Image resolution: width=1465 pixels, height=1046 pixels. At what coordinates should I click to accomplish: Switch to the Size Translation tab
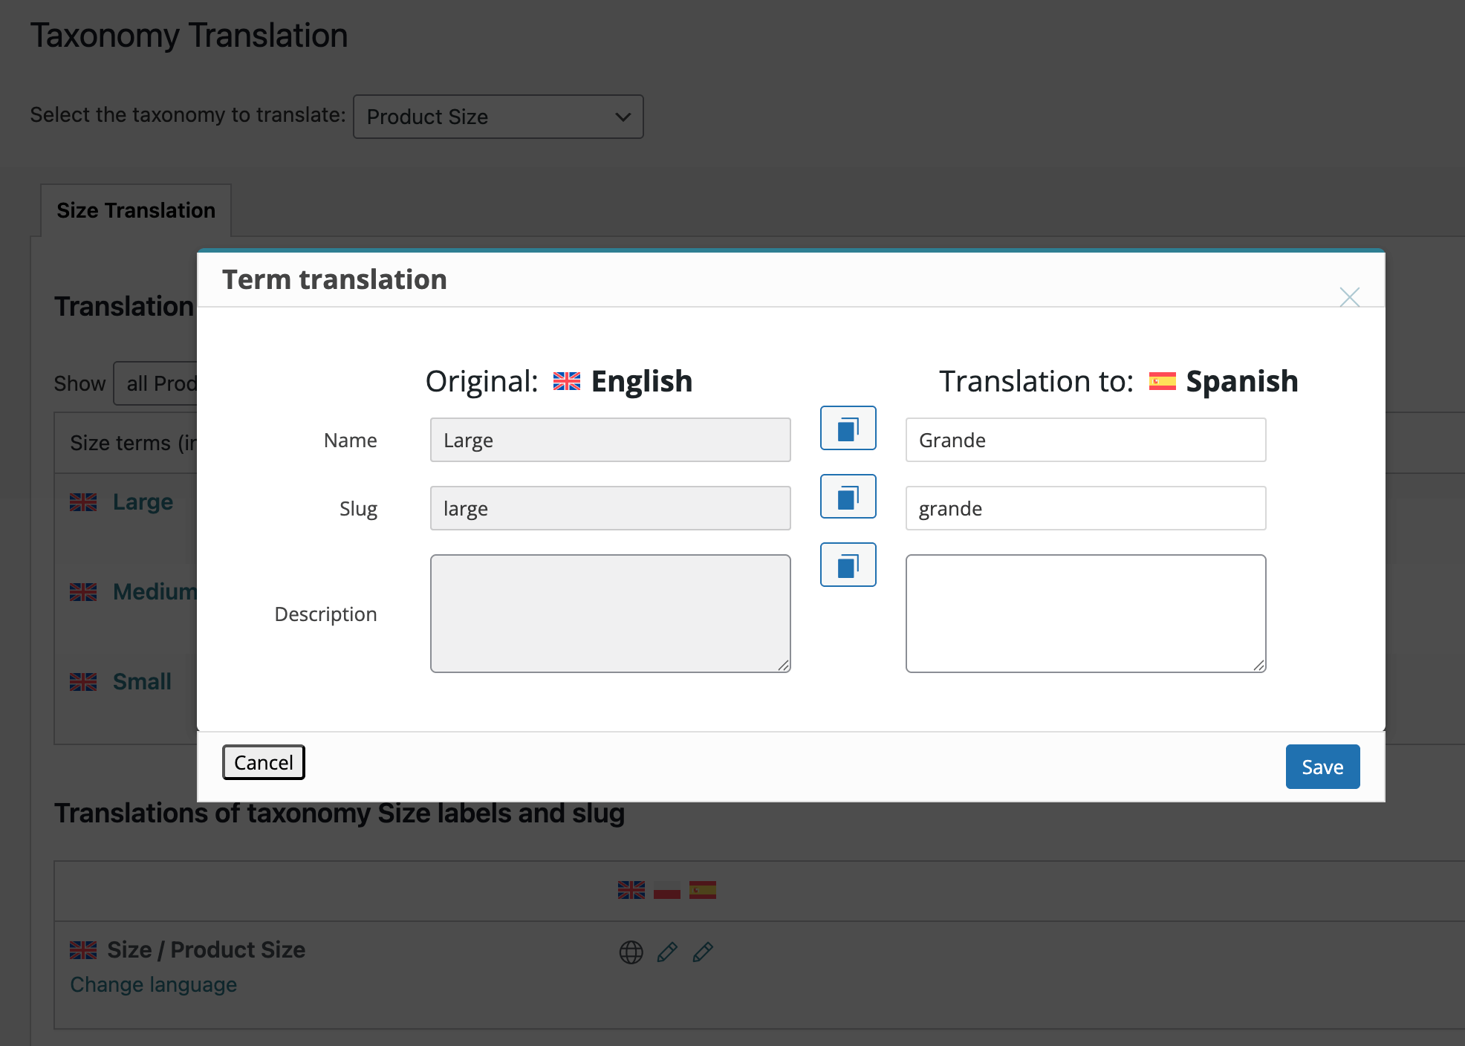point(136,210)
